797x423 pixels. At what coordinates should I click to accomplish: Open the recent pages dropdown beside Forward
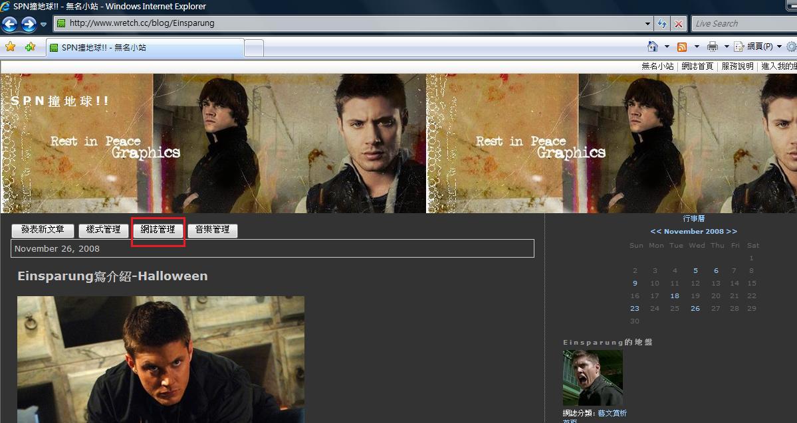(x=44, y=24)
